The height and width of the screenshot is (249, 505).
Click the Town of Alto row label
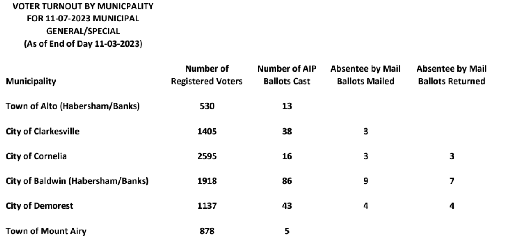click(x=73, y=106)
